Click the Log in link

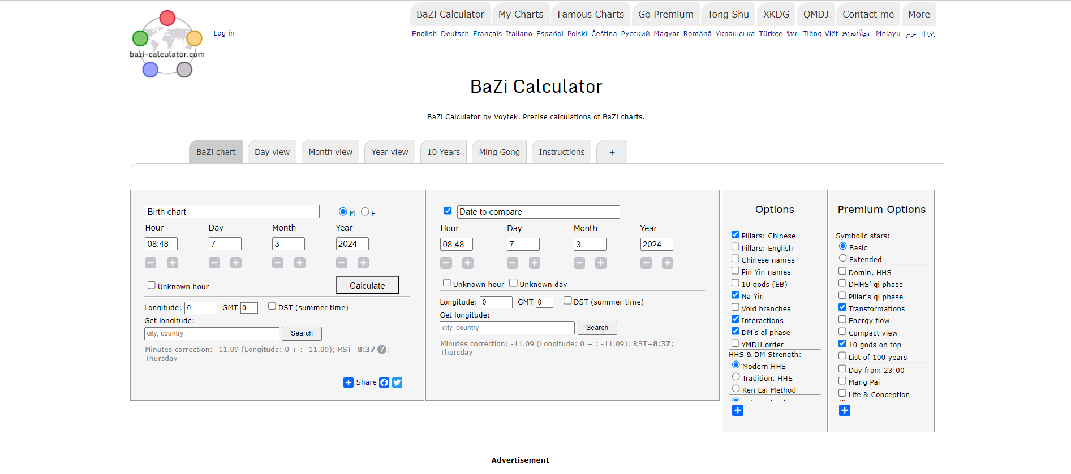tap(224, 33)
